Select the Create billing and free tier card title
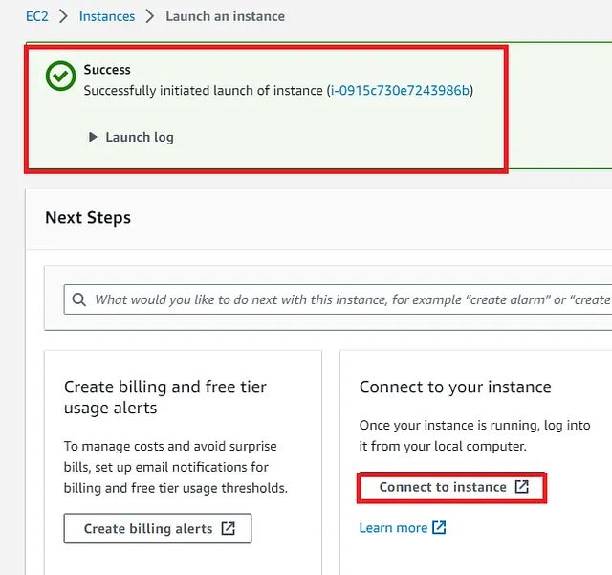The image size is (612, 575). click(165, 397)
